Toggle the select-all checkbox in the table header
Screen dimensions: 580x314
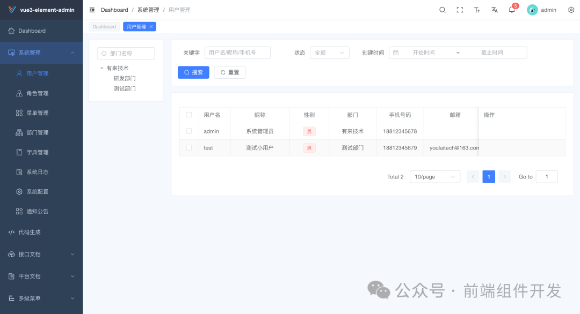point(189,115)
